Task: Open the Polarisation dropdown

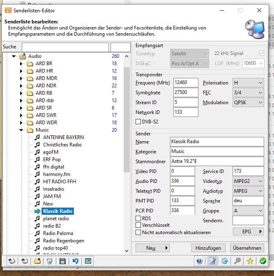Action: point(248,83)
